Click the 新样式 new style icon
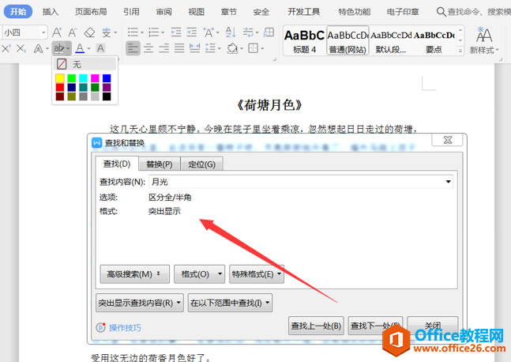This screenshot has width=511, height=362. pos(483,40)
